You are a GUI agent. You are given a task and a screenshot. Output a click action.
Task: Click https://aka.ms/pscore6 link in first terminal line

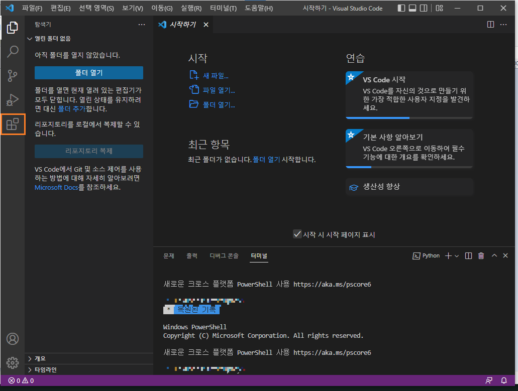pyautogui.click(x=332, y=285)
